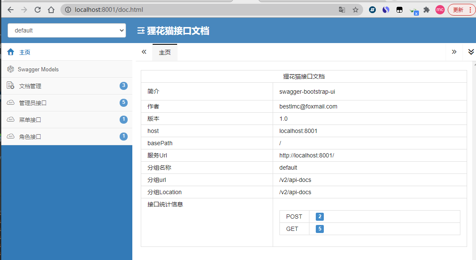Reload the page with the refresh icon
The image size is (476, 260).
click(x=38, y=10)
